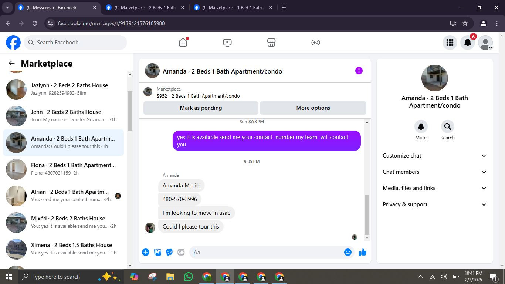Click the chat messages scrollbar

(367, 215)
